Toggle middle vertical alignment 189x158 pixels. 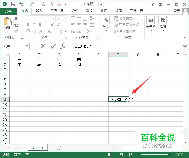pyautogui.click(x=79, y=18)
